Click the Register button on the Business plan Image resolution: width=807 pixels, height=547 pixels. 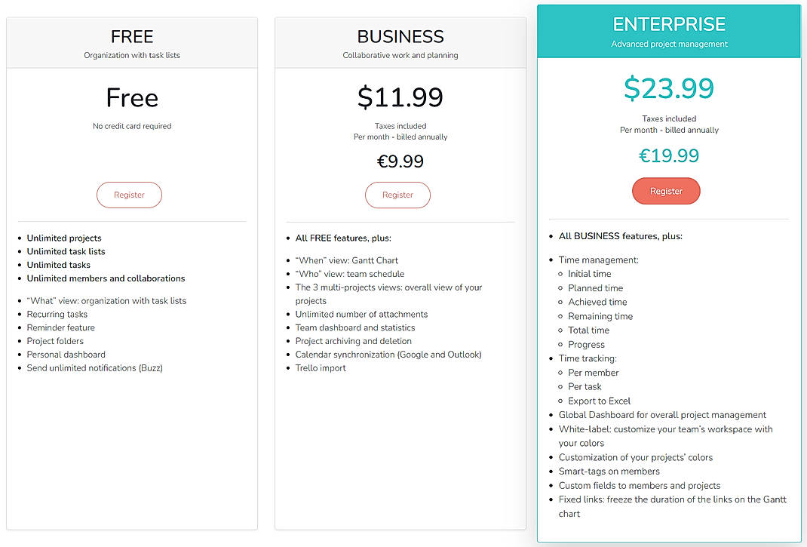pos(397,195)
